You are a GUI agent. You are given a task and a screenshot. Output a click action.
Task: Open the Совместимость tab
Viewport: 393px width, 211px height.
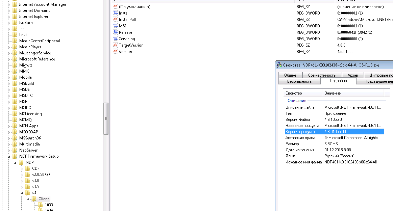tap(322, 75)
